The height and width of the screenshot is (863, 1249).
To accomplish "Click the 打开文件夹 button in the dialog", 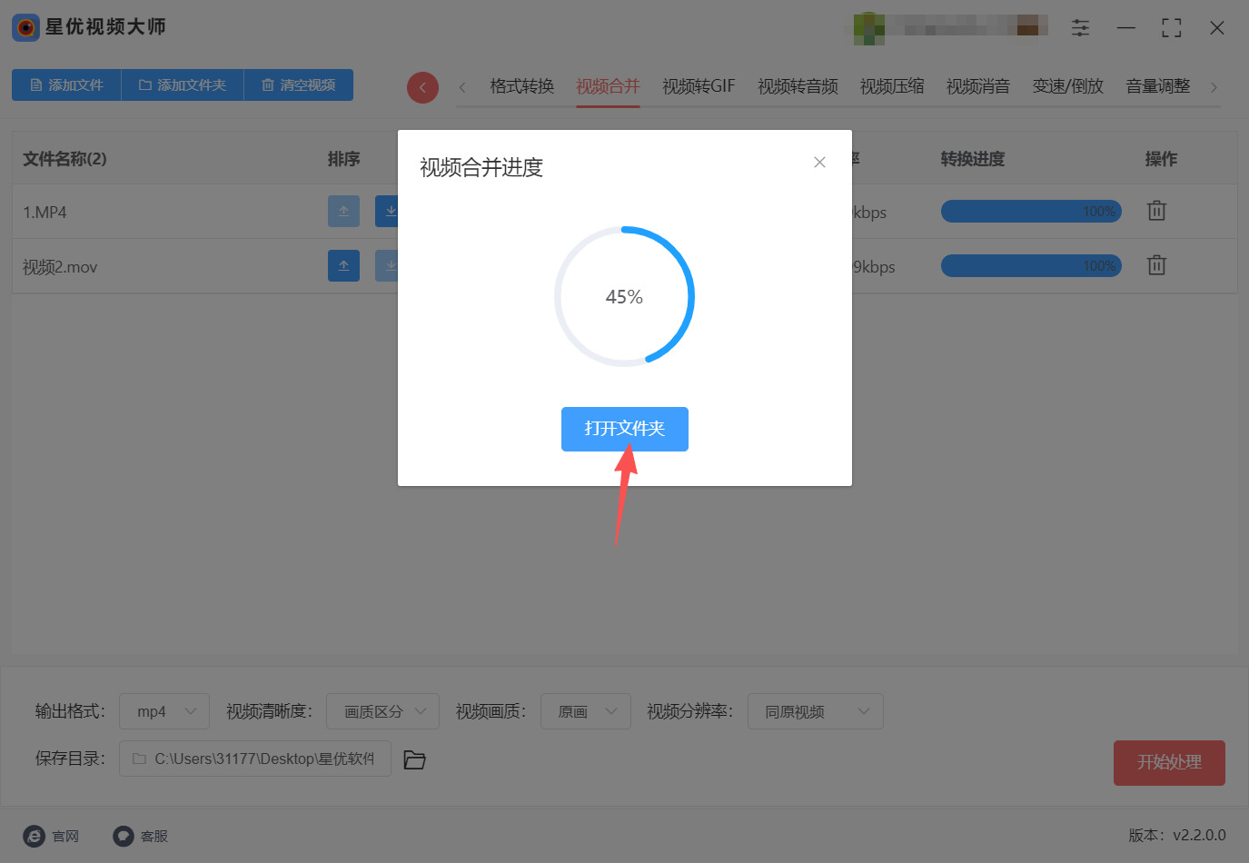I will (x=624, y=429).
